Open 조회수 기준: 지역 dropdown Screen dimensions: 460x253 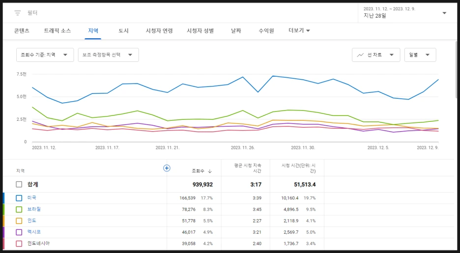(x=45, y=55)
